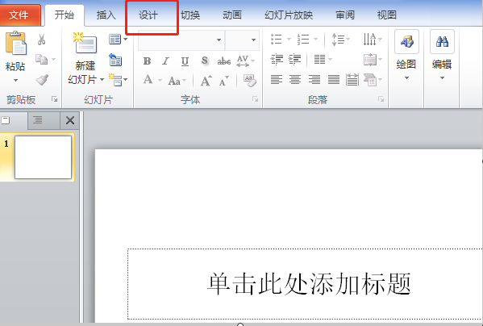Open the 文件 file menu
483x326 pixels.
(19, 15)
